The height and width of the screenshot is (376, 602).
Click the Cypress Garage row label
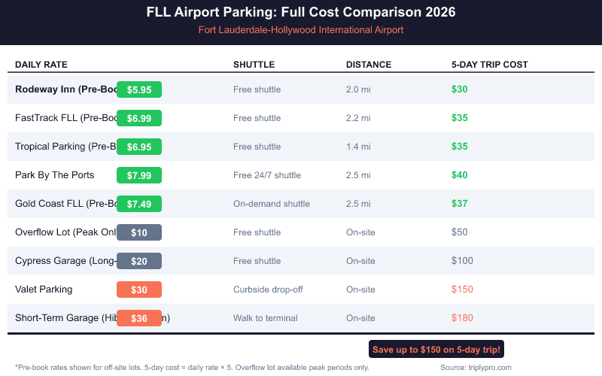coord(65,261)
